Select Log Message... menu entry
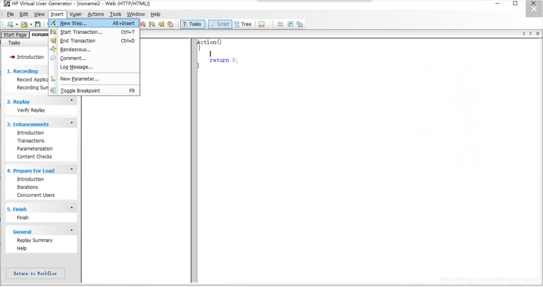Viewport: 543px width, 287px height. pyautogui.click(x=94, y=67)
